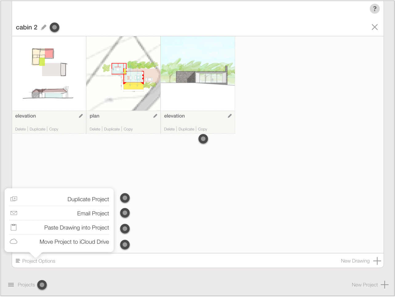Click the cloud icon for iCloud Drive

[x=14, y=242]
